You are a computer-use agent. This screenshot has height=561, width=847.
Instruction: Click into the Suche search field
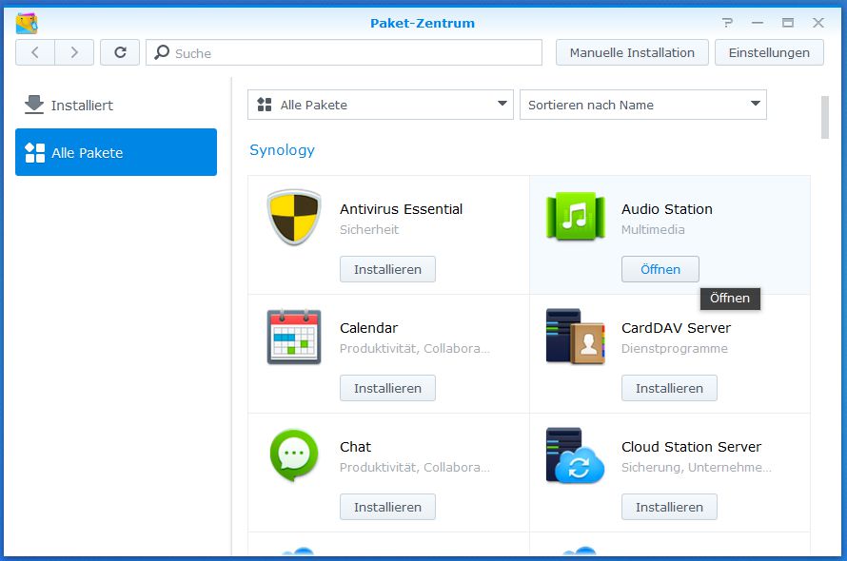tap(345, 52)
